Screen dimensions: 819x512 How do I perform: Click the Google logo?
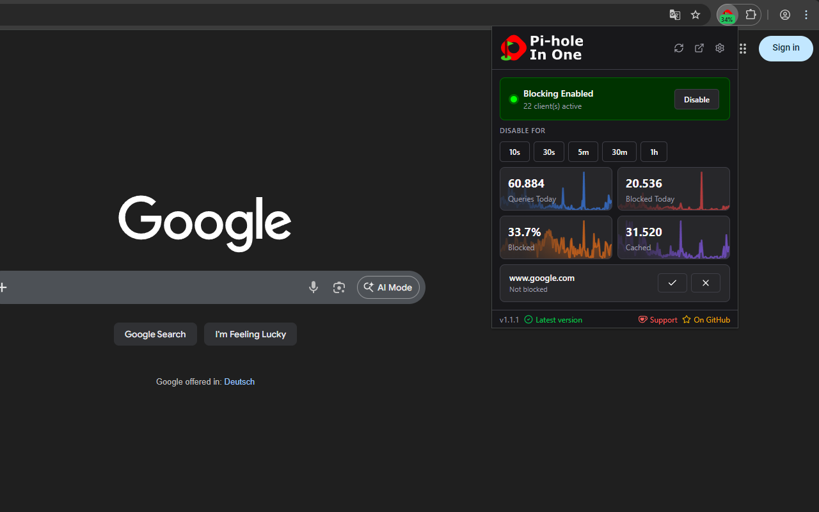pyautogui.click(x=205, y=223)
